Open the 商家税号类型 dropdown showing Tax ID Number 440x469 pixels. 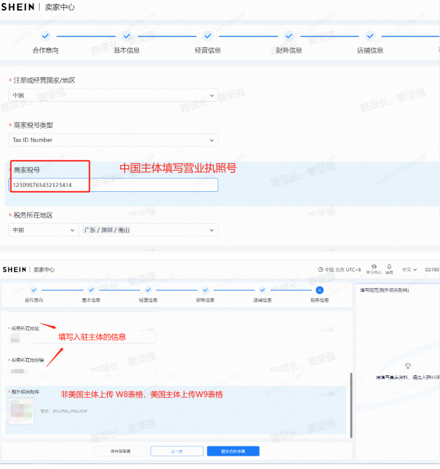point(113,140)
